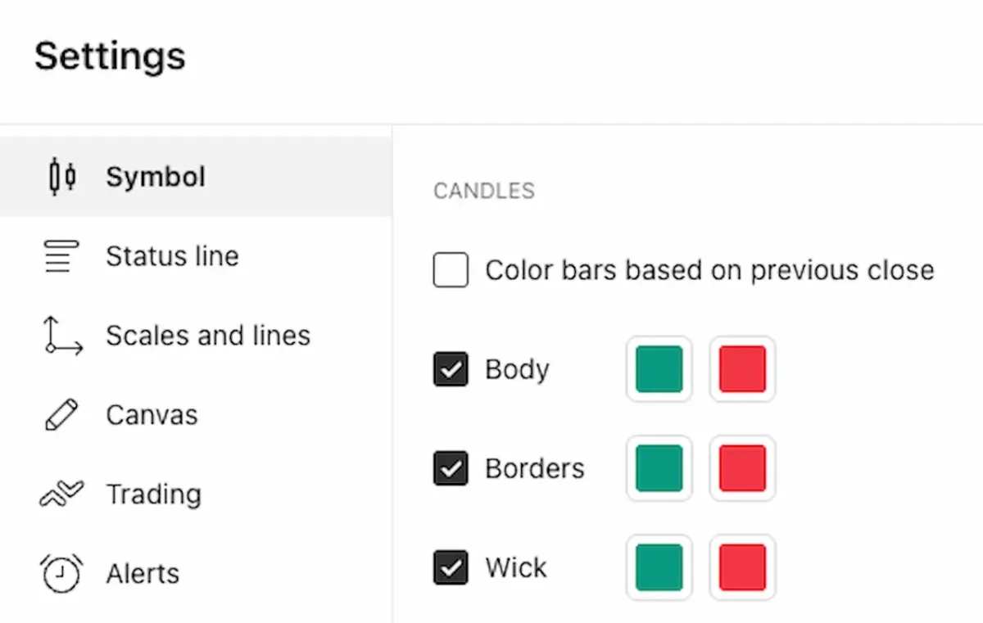Viewport: 983px width, 623px height.
Task: Click the Scales and lines axis icon
Action: click(x=62, y=336)
